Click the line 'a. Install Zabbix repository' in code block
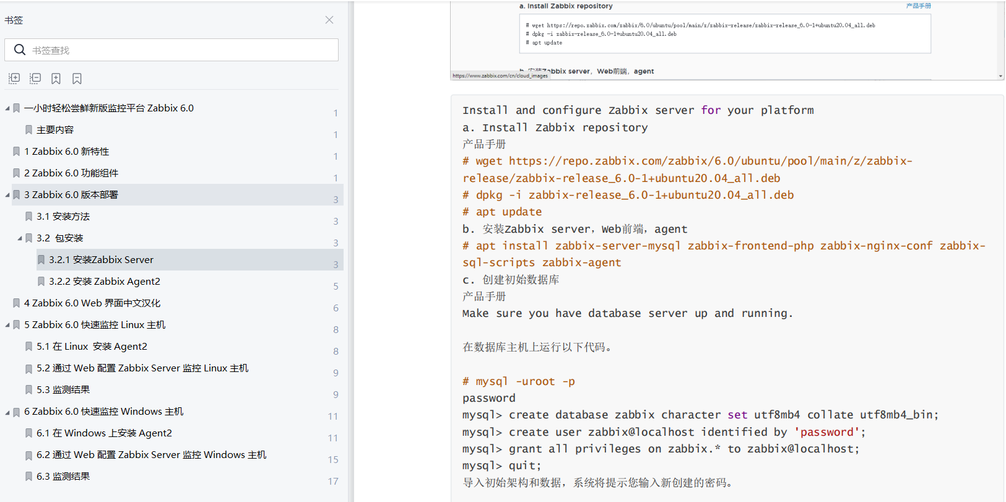The width and height of the screenshot is (1006, 502). tap(555, 128)
